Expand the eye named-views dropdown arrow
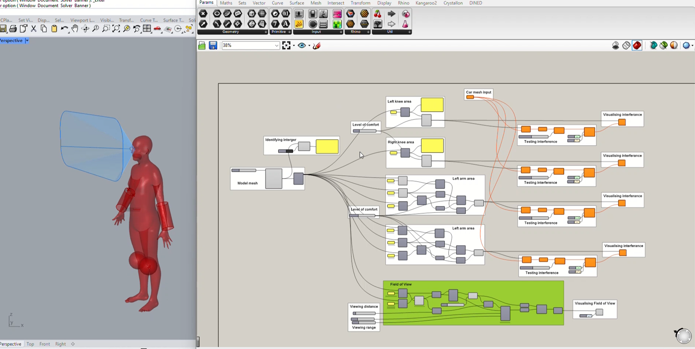695x349 pixels. (309, 46)
